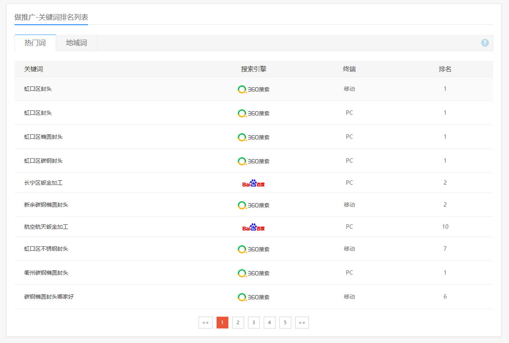Image resolution: width=509 pixels, height=343 pixels.
Task: Click Baidu logo in 航空航天钣金加工 row
Action: [x=254, y=227]
